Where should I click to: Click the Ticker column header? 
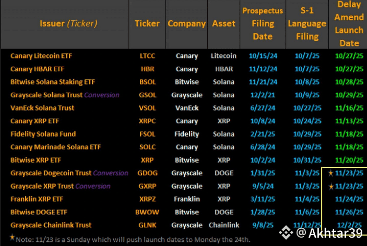click(147, 23)
